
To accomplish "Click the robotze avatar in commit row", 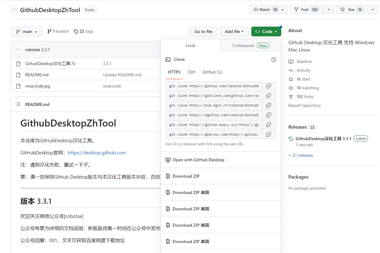I will (18, 50).
